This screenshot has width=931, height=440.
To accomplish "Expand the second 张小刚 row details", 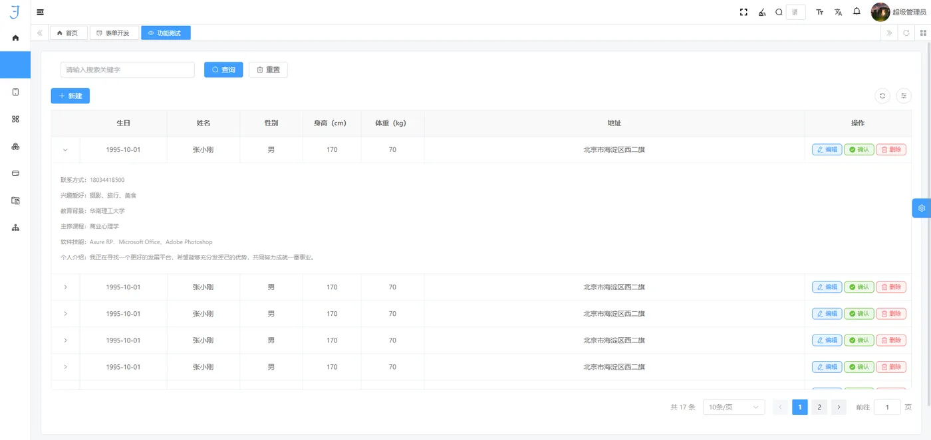I will click(x=65, y=287).
